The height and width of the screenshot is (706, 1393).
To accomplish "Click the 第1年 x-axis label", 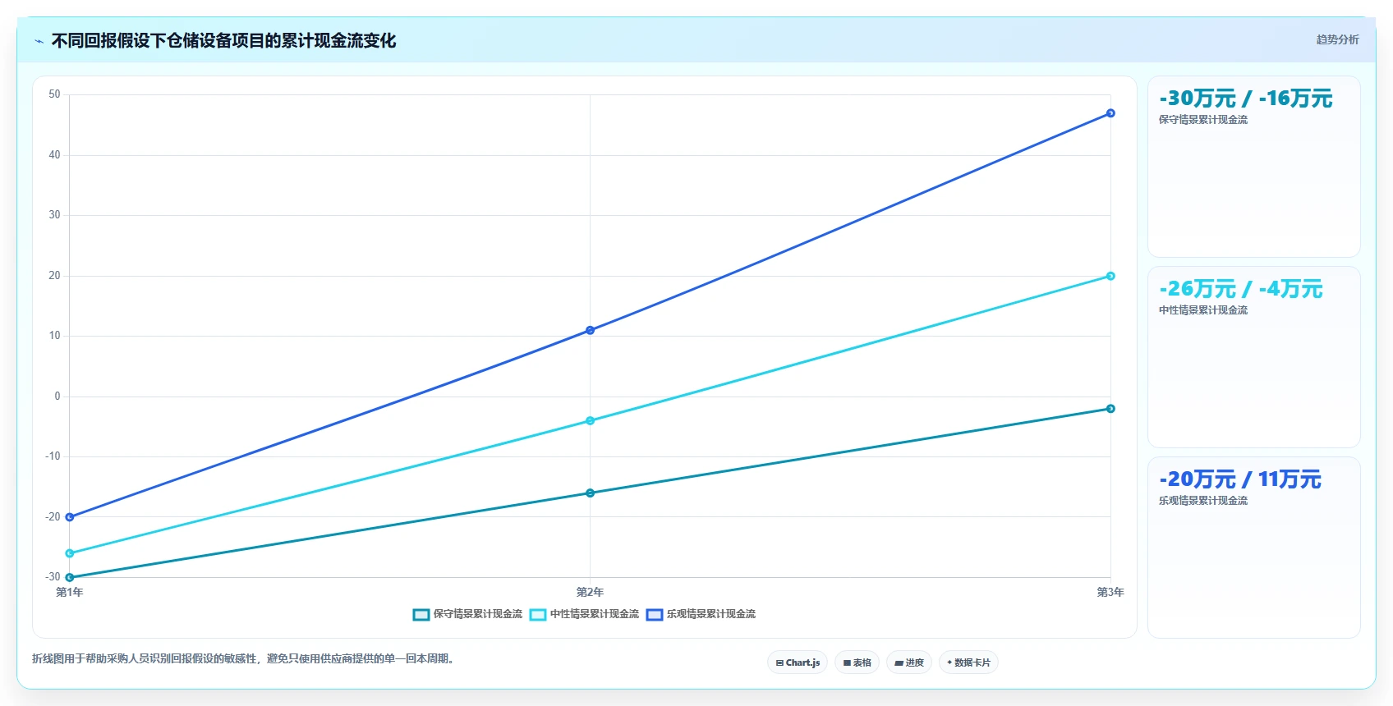I will pos(70,592).
